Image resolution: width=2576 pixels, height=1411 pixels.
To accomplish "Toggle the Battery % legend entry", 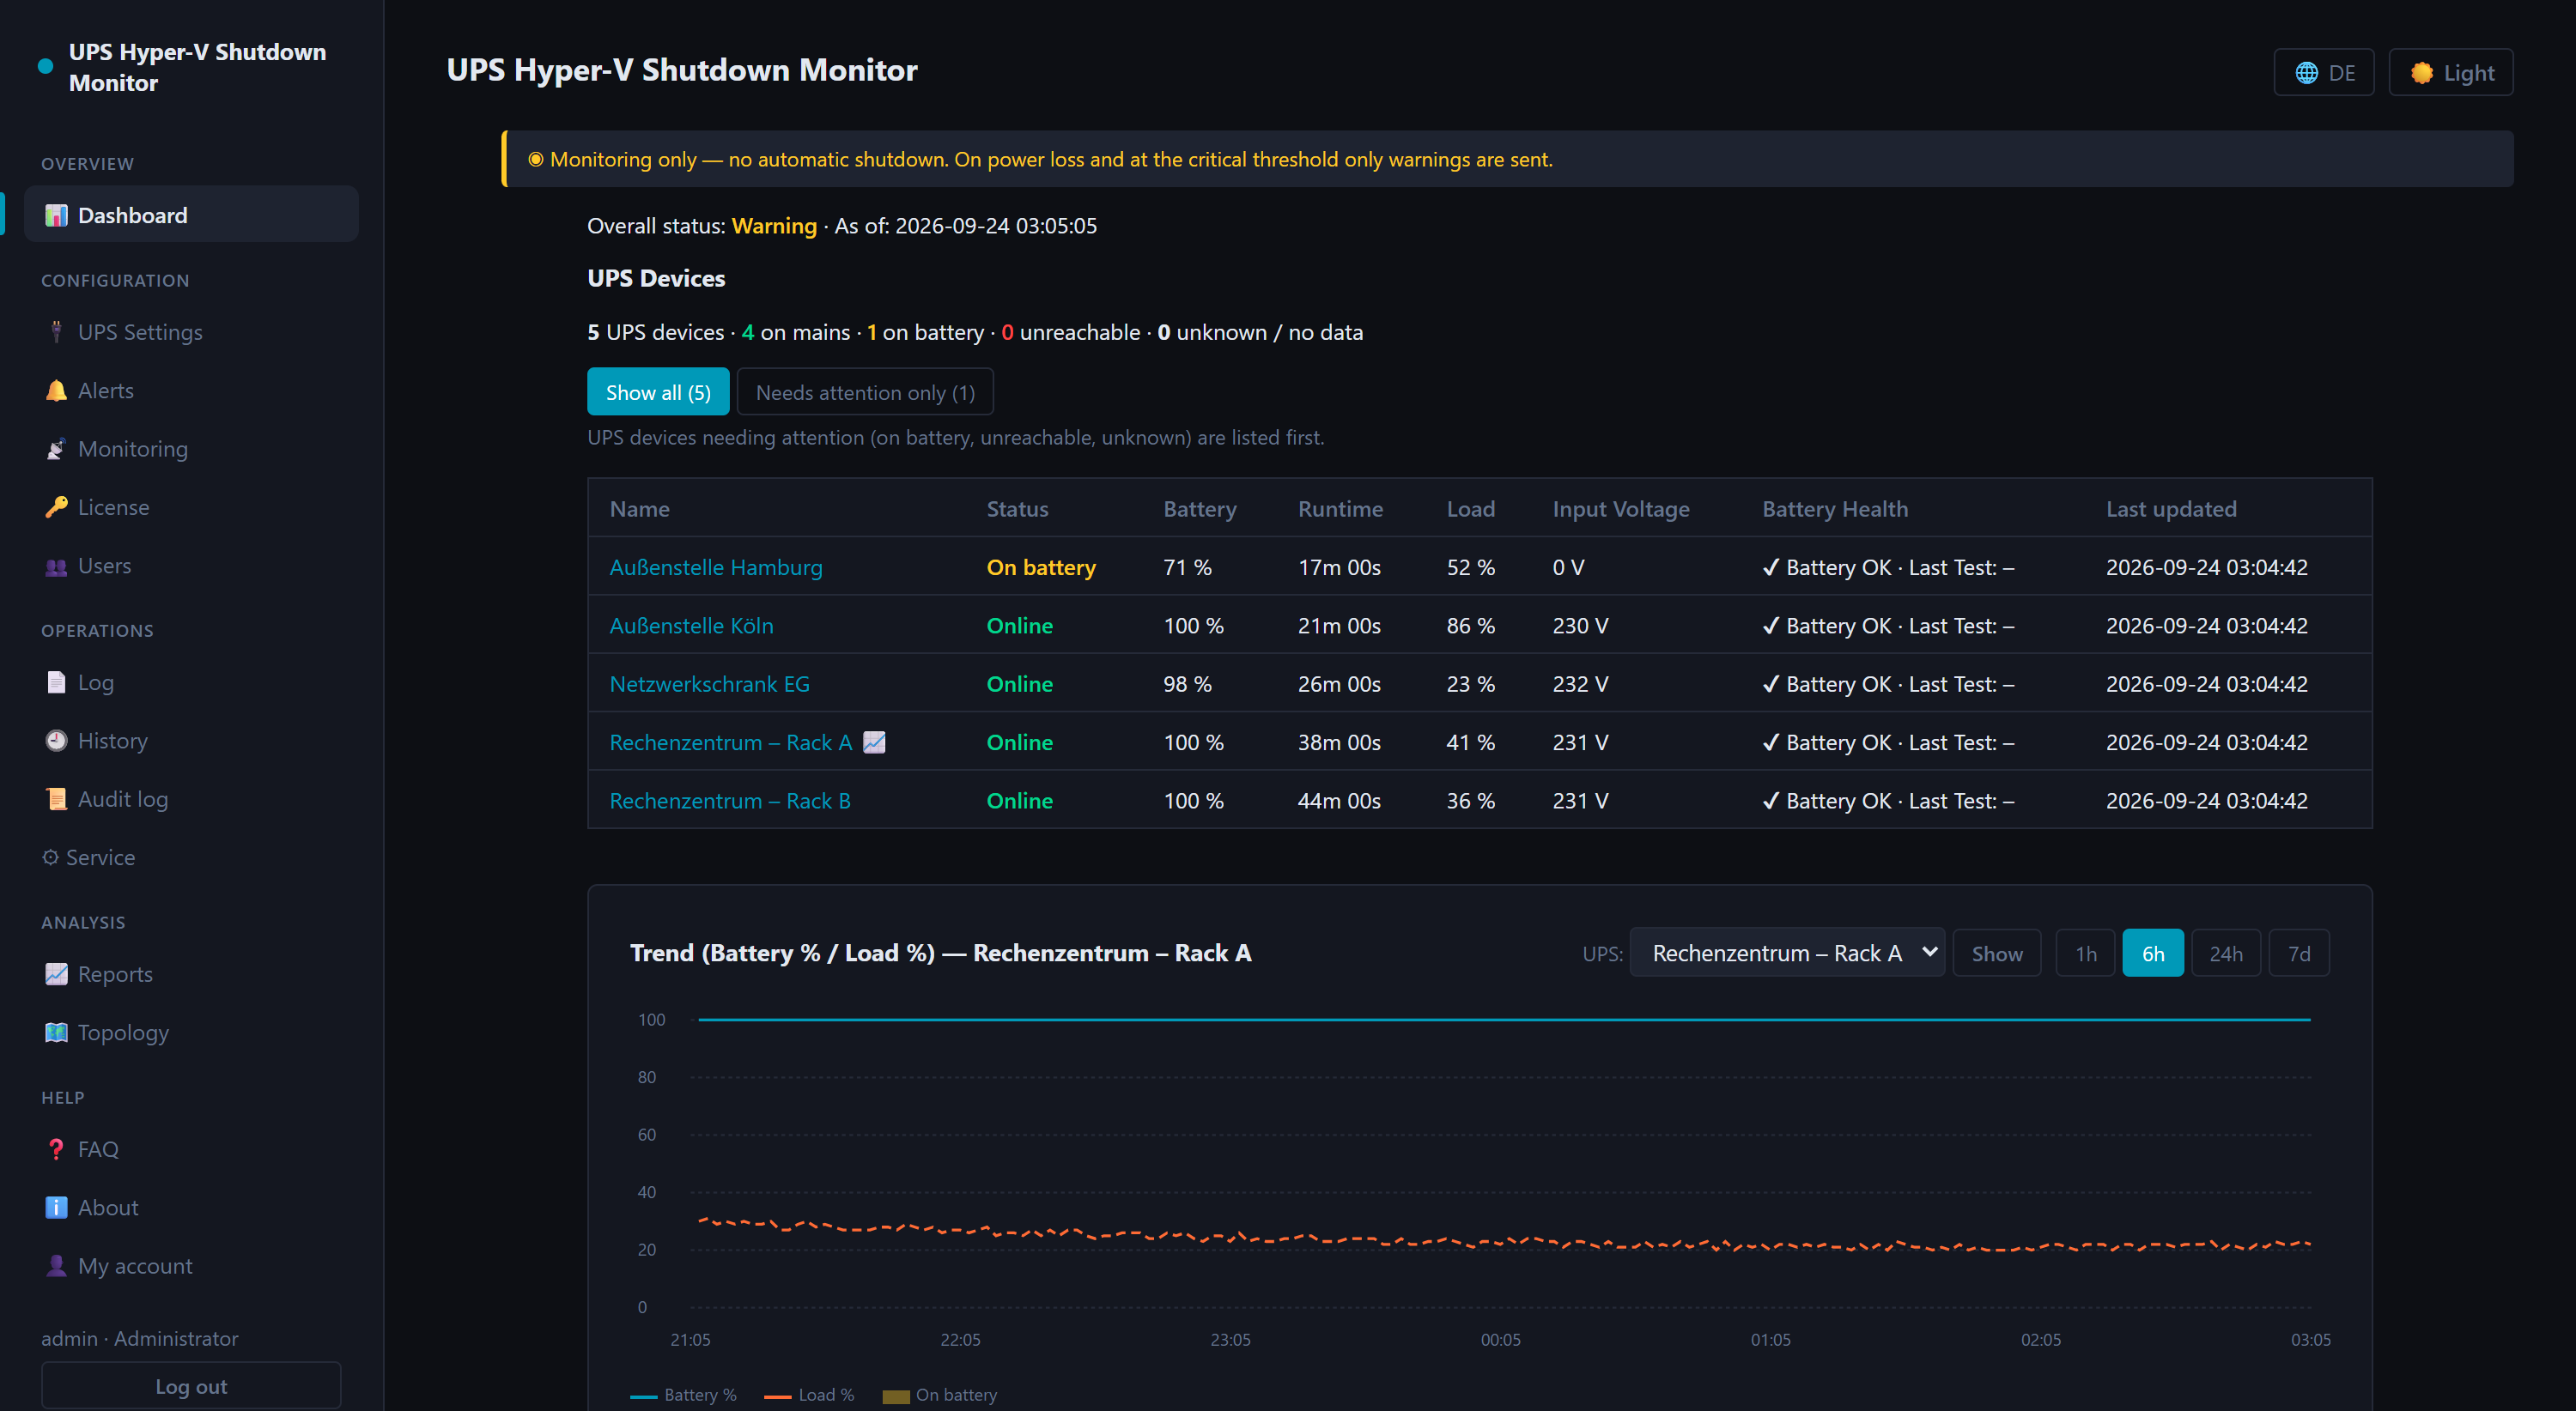I will [684, 1395].
